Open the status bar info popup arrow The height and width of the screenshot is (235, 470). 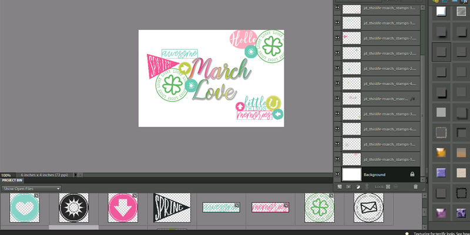76,175
